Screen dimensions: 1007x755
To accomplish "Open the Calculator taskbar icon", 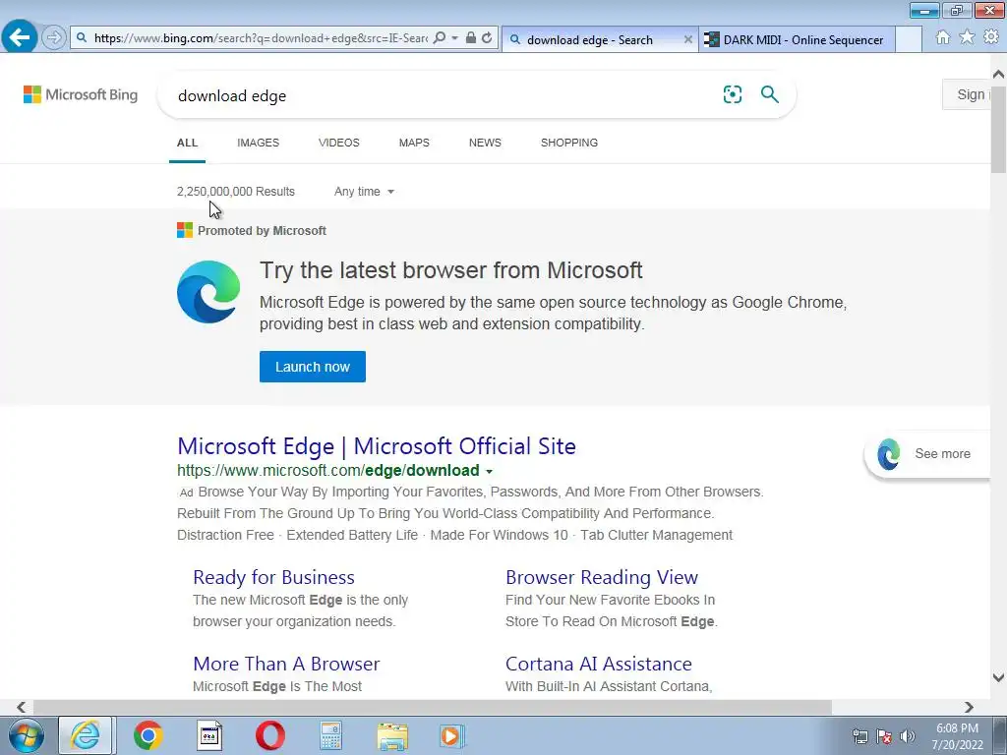I will 330,735.
